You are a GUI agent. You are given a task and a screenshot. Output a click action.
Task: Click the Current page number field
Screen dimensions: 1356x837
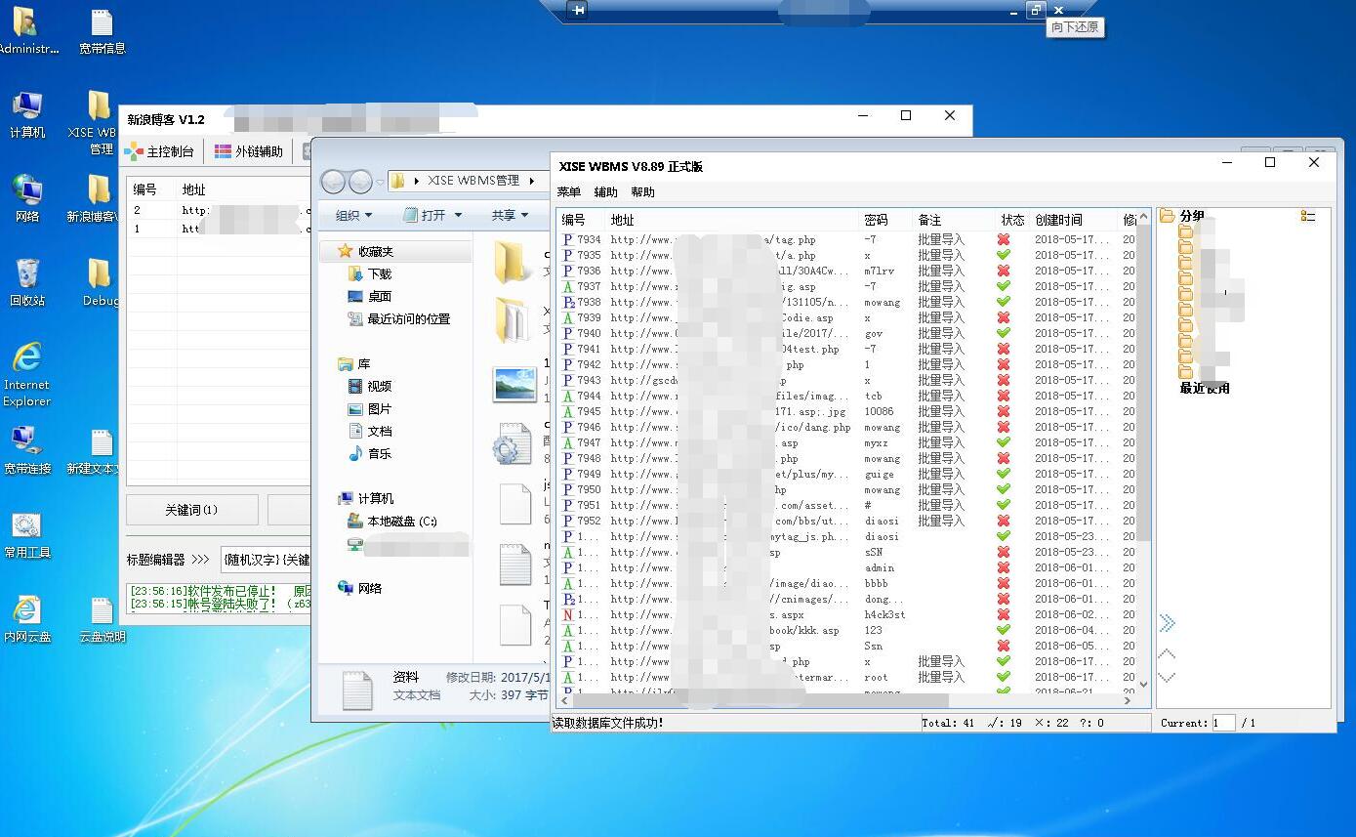click(x=1223, y=723)
